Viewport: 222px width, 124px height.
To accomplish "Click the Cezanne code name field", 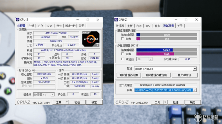I will pyautogui.click(x=45, y=37).
